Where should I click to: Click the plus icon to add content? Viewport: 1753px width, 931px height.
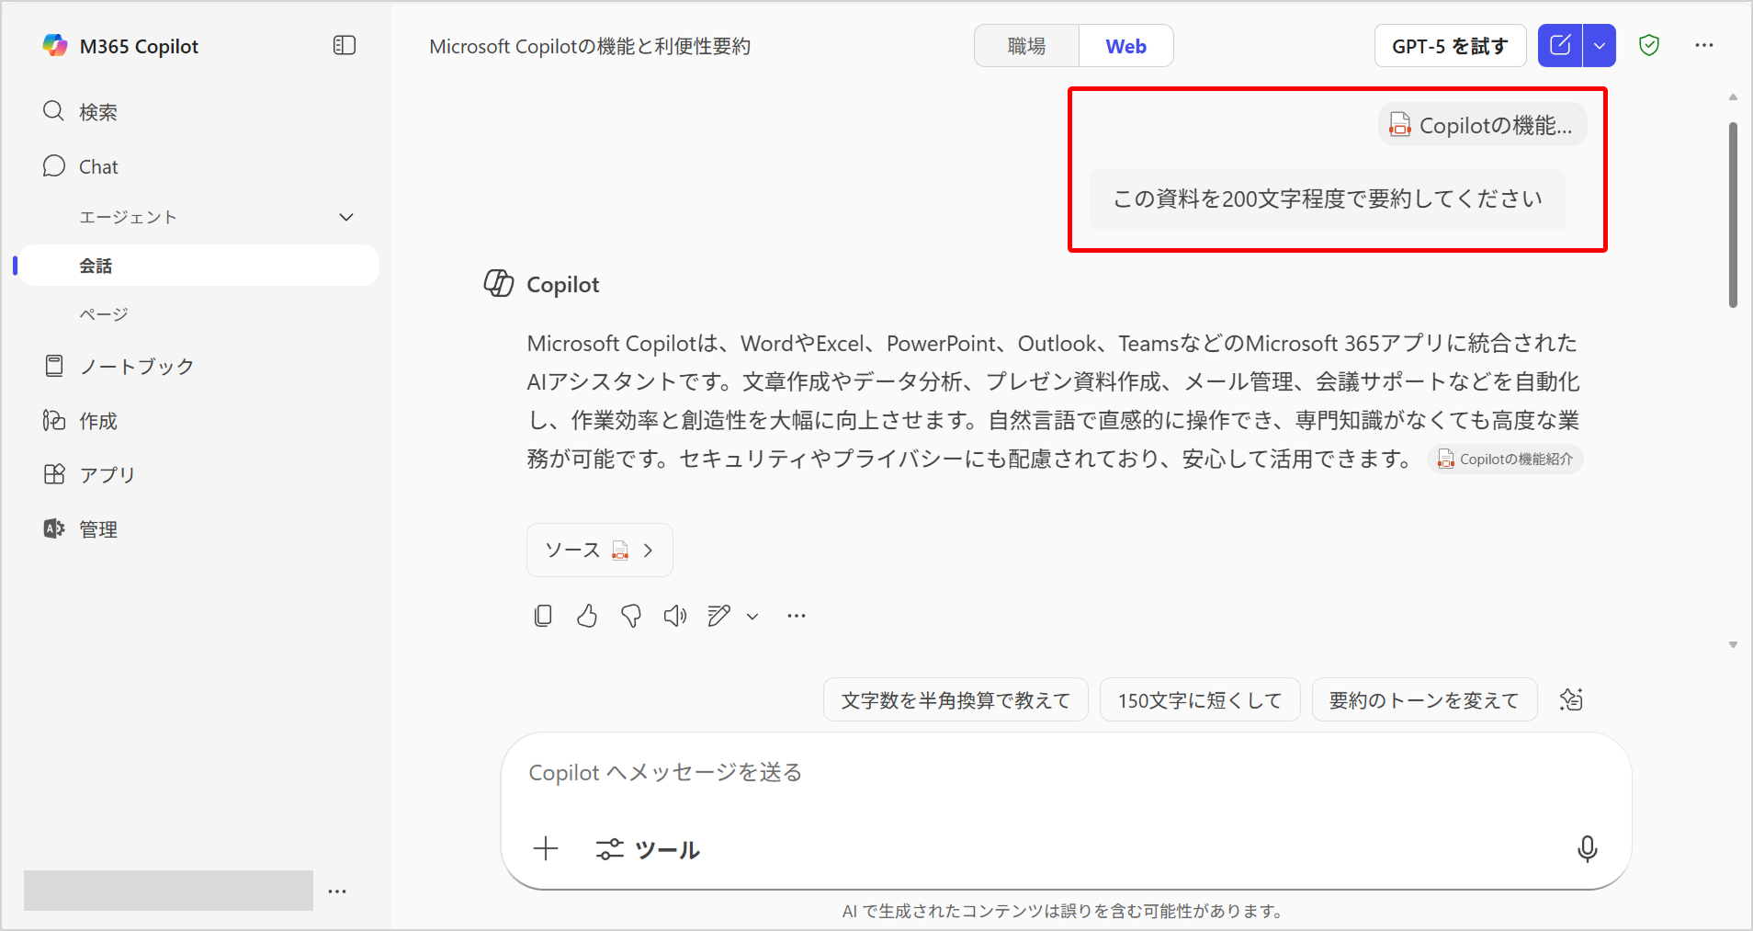coord(546,849)
